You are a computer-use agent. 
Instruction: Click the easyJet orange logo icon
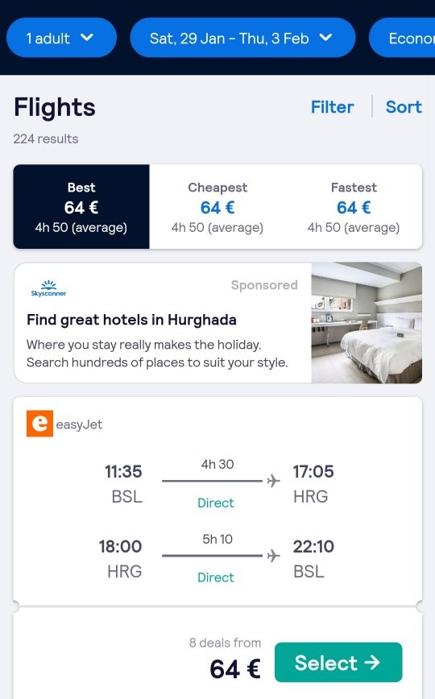click(39, 423)
